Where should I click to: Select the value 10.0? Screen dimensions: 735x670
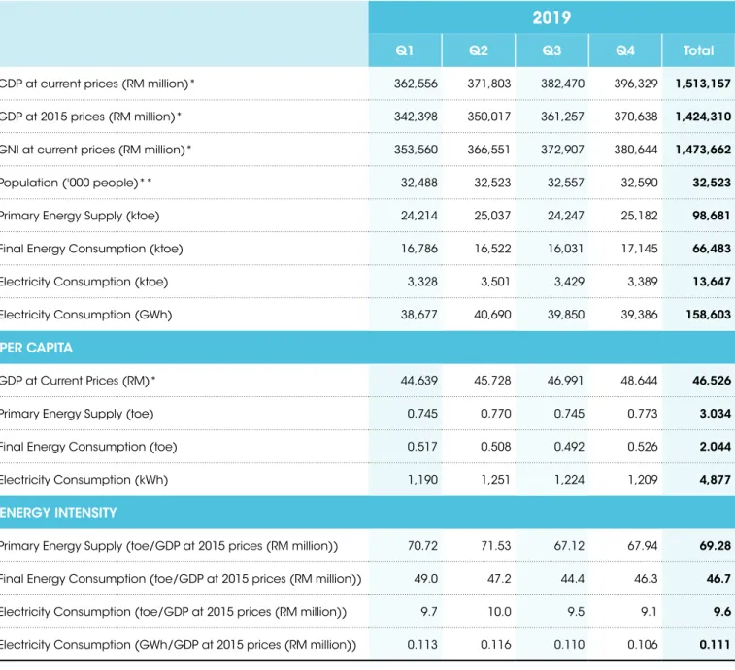(499, 612)
